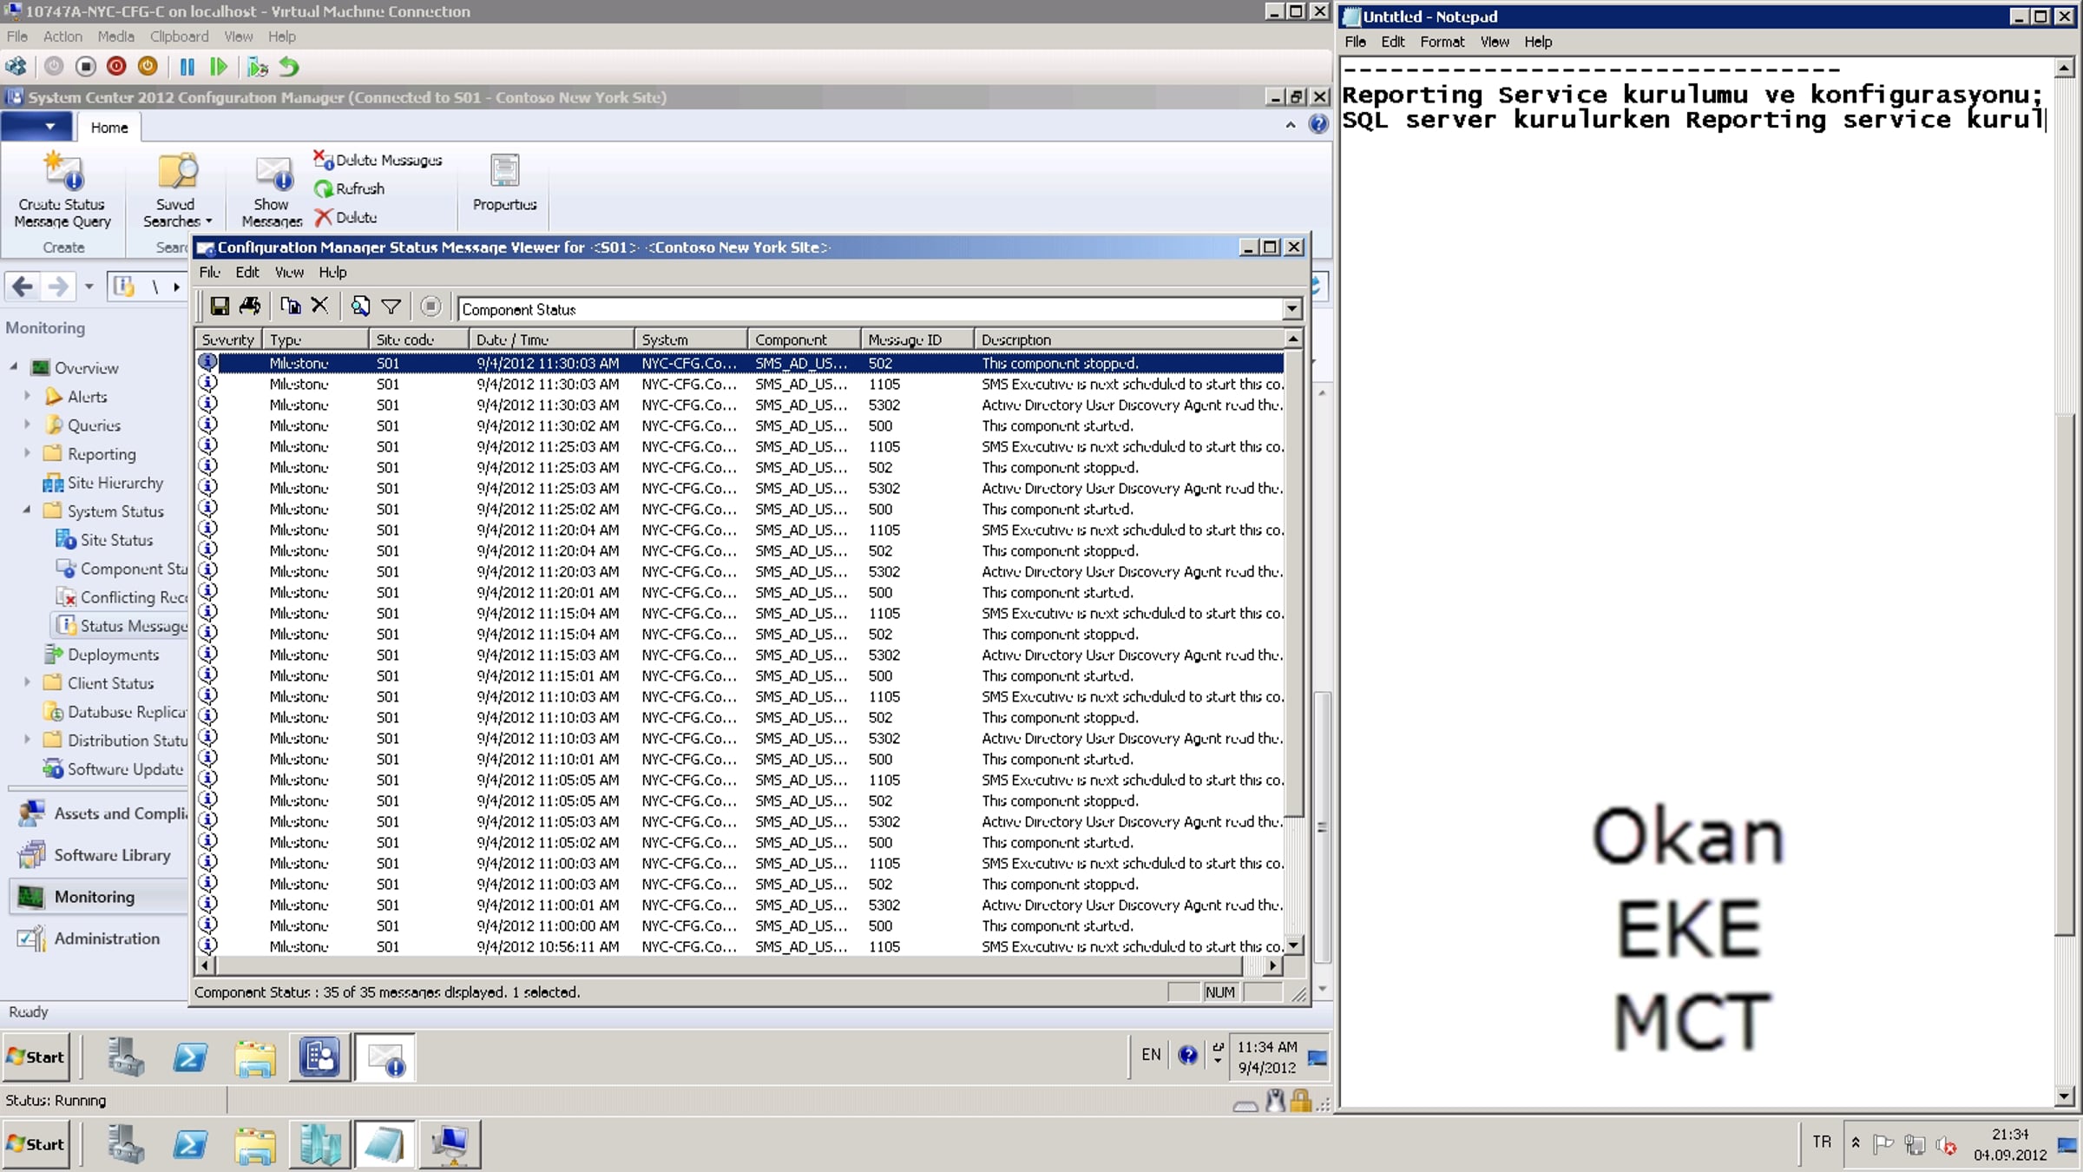Screen dimensions: 2083x1172
Task: Click the VM Turn Off stop icon
Action: tap(85, 67)
